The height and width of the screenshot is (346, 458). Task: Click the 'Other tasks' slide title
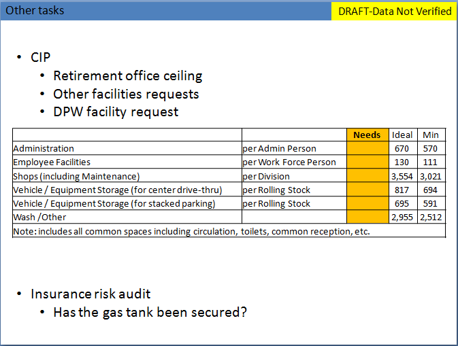(x=35, y=10)
